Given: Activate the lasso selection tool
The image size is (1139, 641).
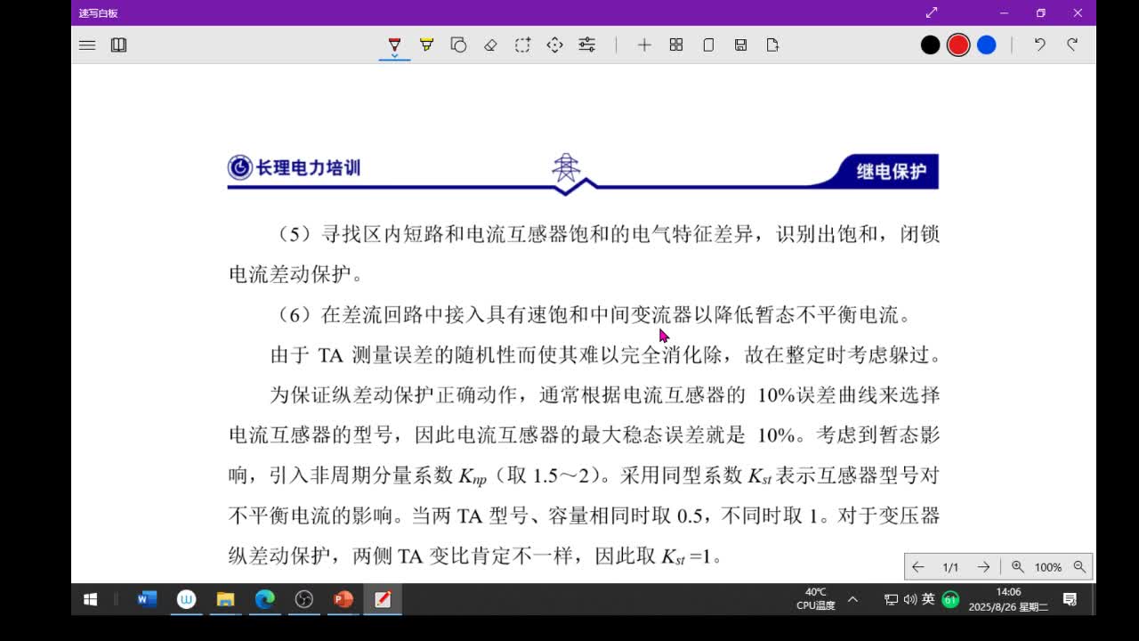Looking at the screenshot, I should [x=522, y=45].
